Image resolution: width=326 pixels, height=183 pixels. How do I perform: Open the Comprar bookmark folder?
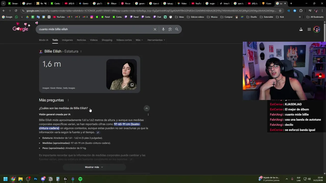(x=226, y=17)
